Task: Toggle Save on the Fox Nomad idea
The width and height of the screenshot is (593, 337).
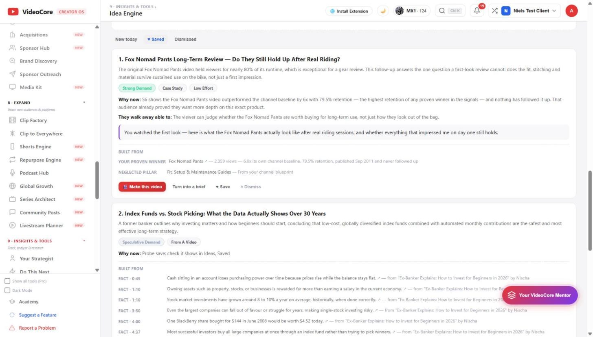Action: pyautogui.click(x=223, y=187)
